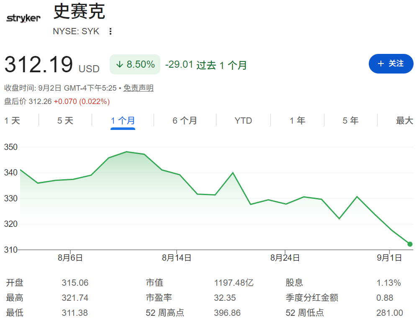The width and height of the screenshot is (419, 320).
Task: Click the 最高 value 321.74
Action: pyautogui.click(x=75, y=297)
